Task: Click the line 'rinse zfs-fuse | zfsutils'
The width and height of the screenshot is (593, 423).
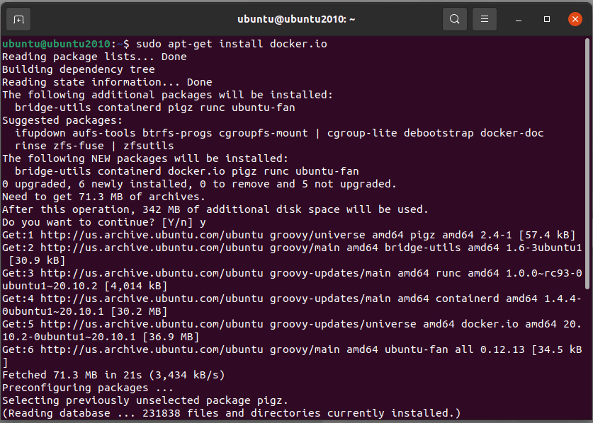Action: (x=94, y=146)
